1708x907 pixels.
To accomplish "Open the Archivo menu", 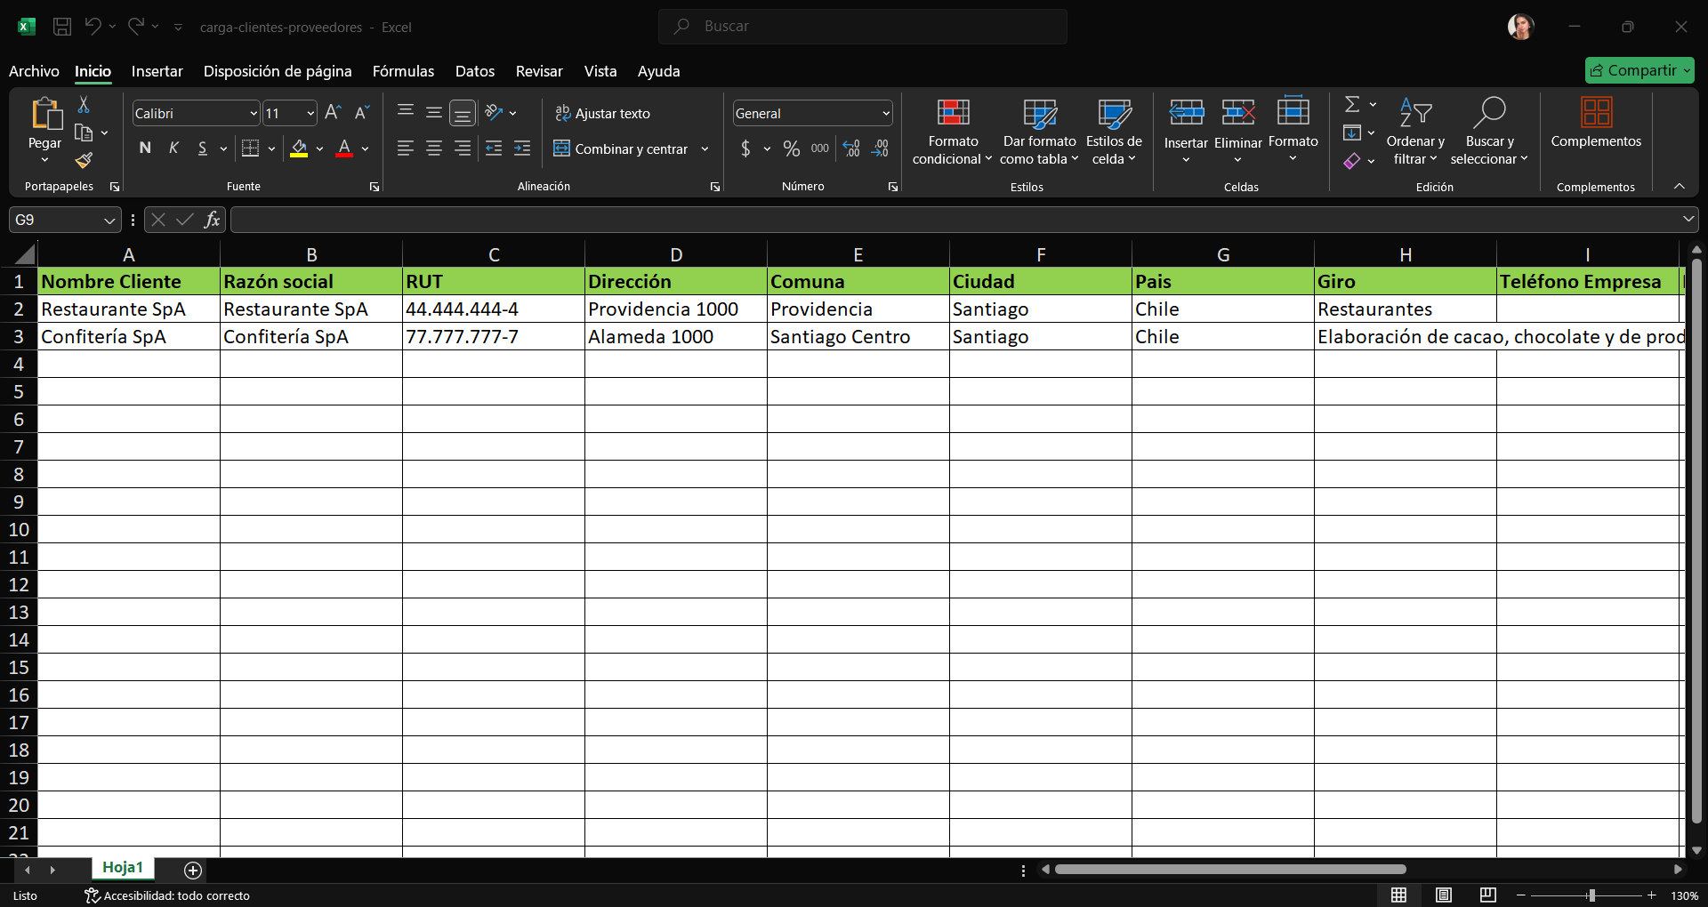I will tap(34, 71).
